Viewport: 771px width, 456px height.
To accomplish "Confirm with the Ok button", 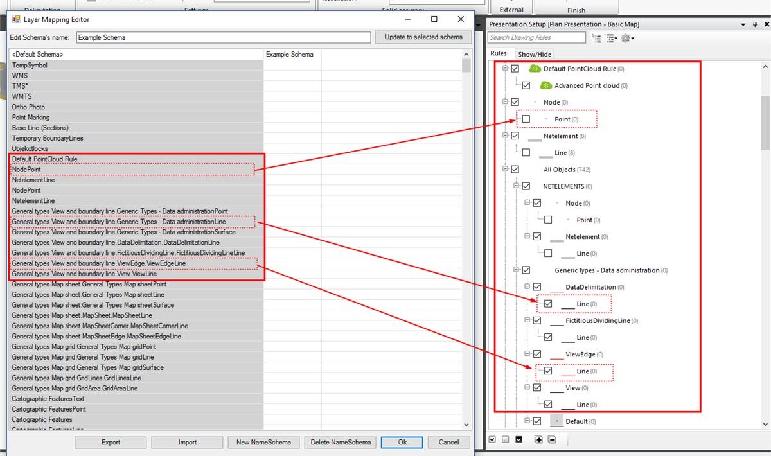I will pos(402,442).
